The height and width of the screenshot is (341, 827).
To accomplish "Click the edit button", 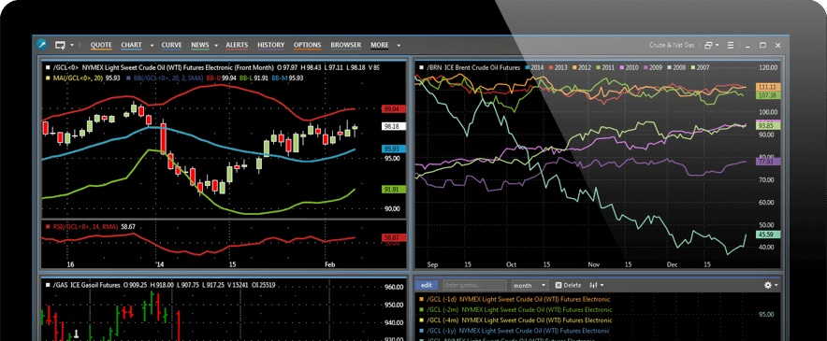I will [x=427, y=285].
